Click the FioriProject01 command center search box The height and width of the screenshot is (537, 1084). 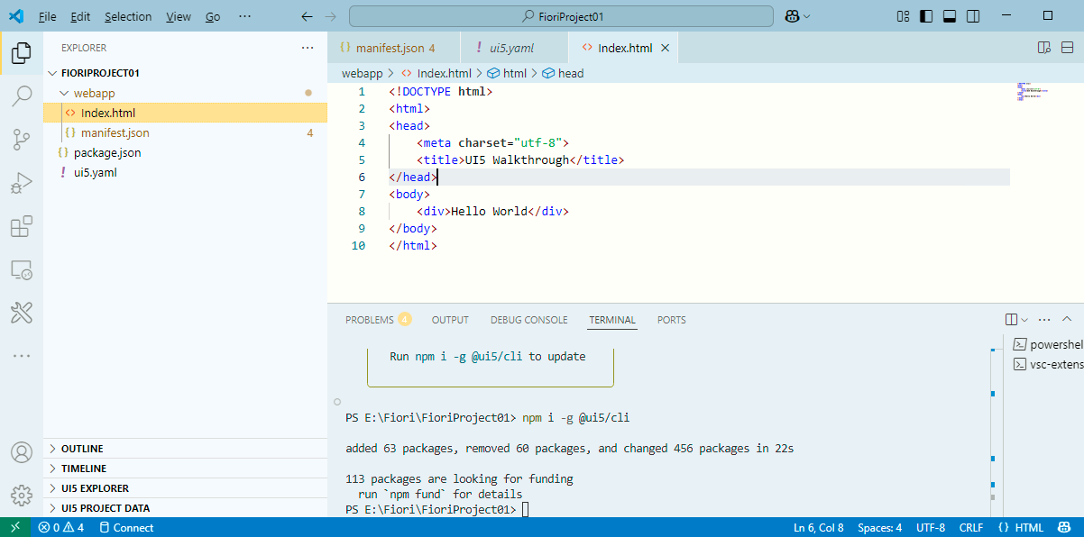[561, 16]
